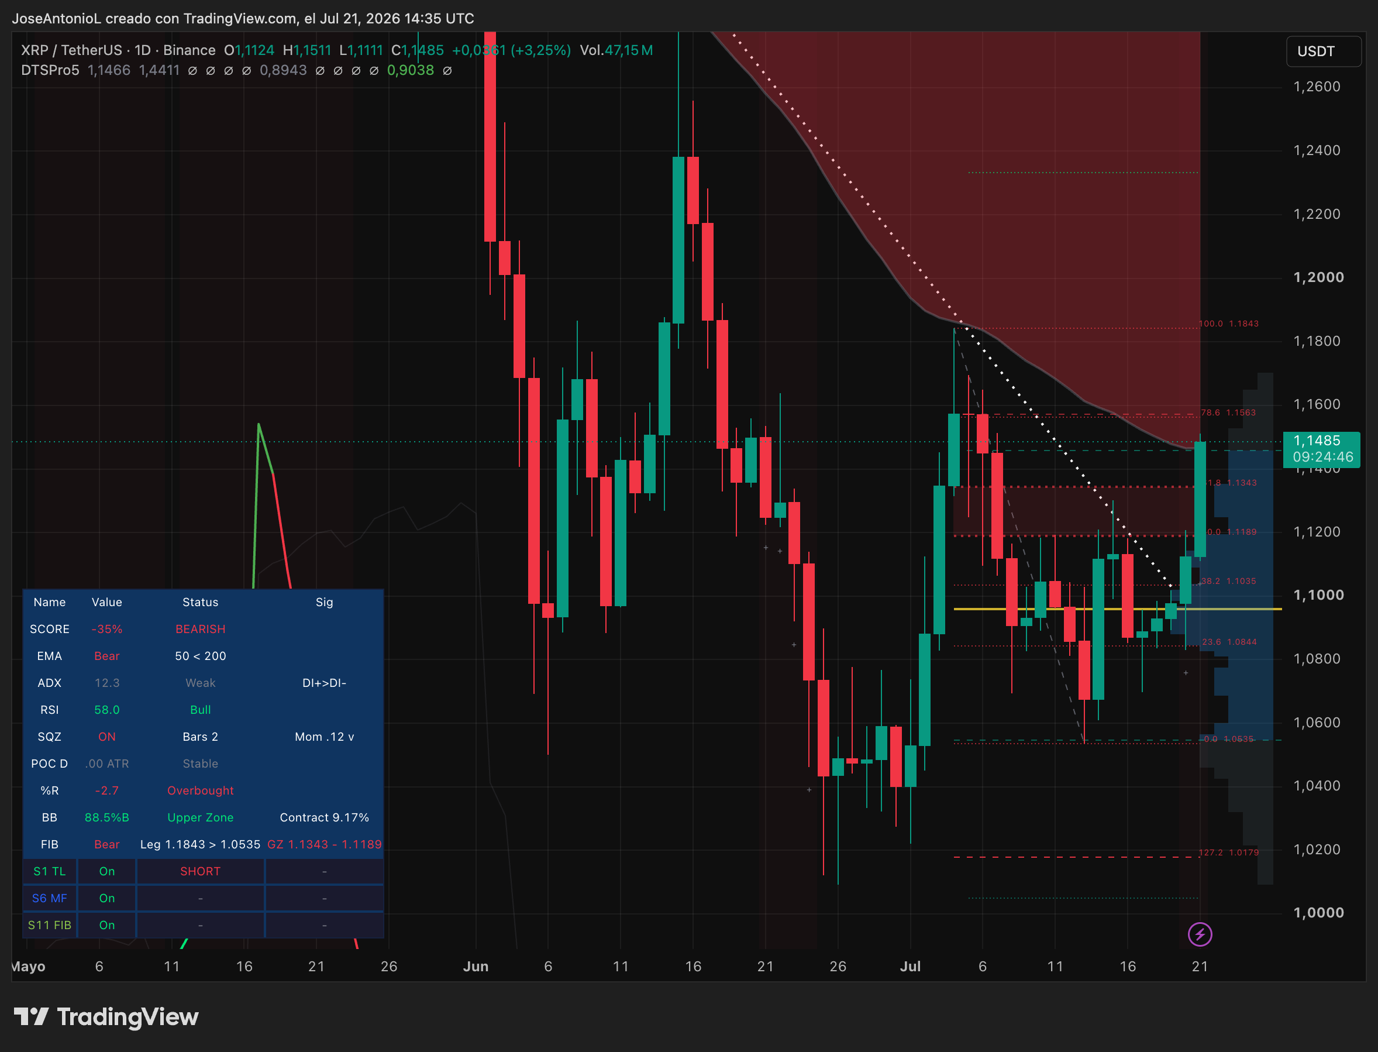The height and width of the screenshot is (1052, 1378).
Task: Click the RSI status Bull
Action: click(200, 710)
